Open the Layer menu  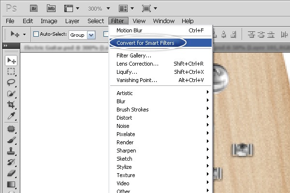(x=72, y=21)
